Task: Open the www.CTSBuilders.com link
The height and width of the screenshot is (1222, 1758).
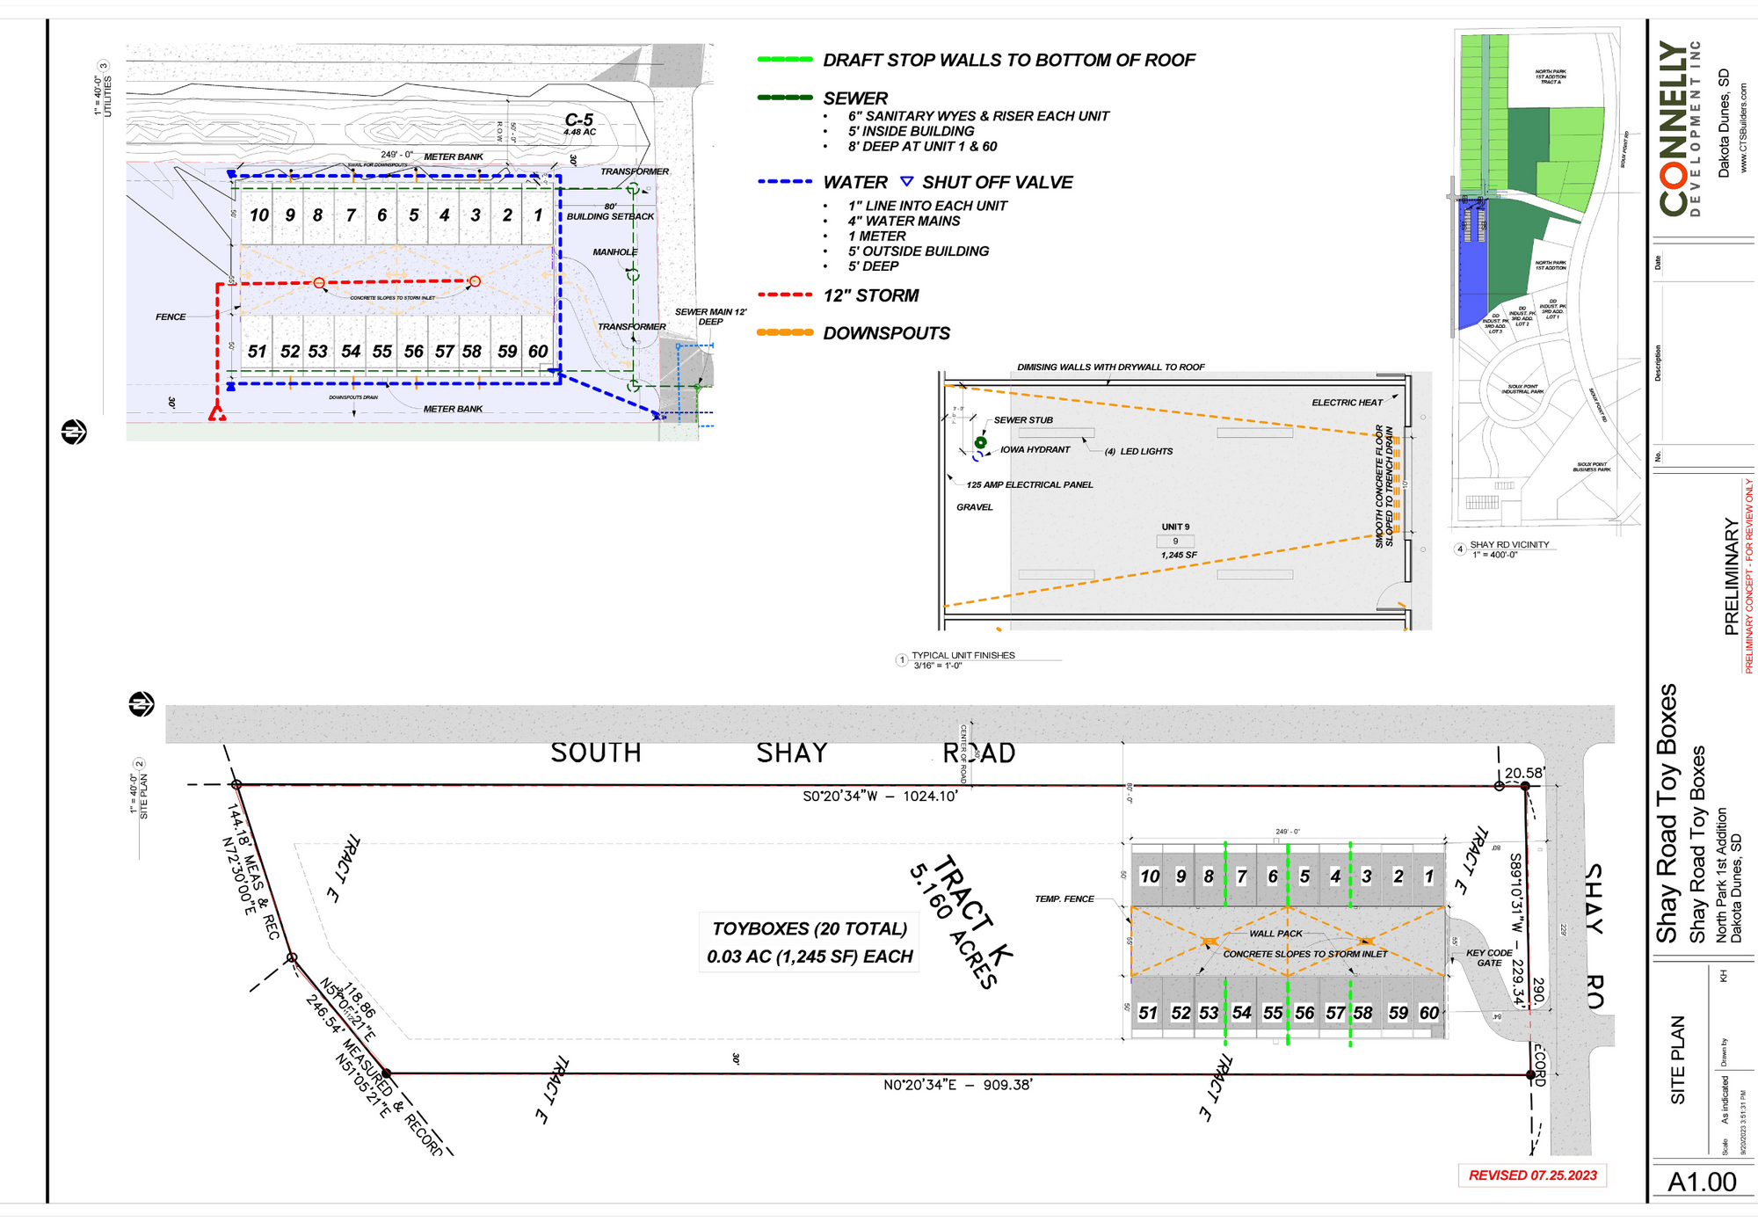Action: [x=1744, y=128]
